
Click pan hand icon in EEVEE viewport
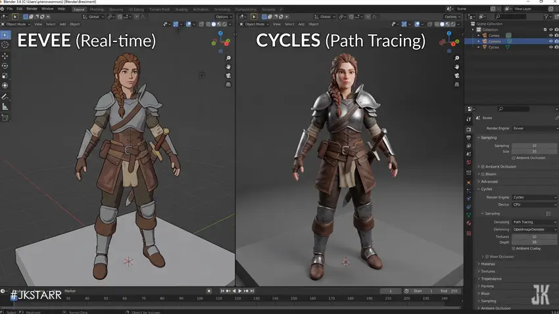228,67
